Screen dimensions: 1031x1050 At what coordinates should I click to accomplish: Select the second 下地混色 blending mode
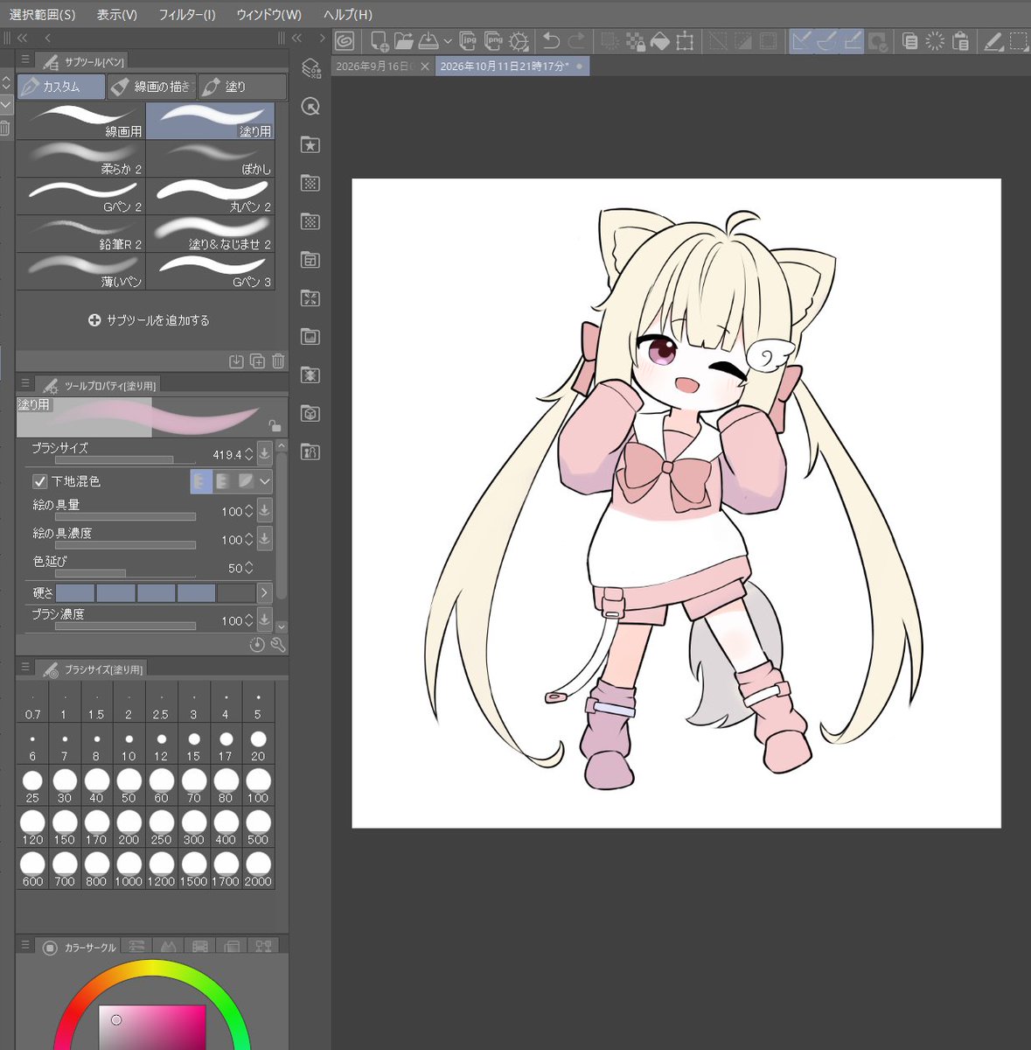pyautogui.click(x=223, y=480)
